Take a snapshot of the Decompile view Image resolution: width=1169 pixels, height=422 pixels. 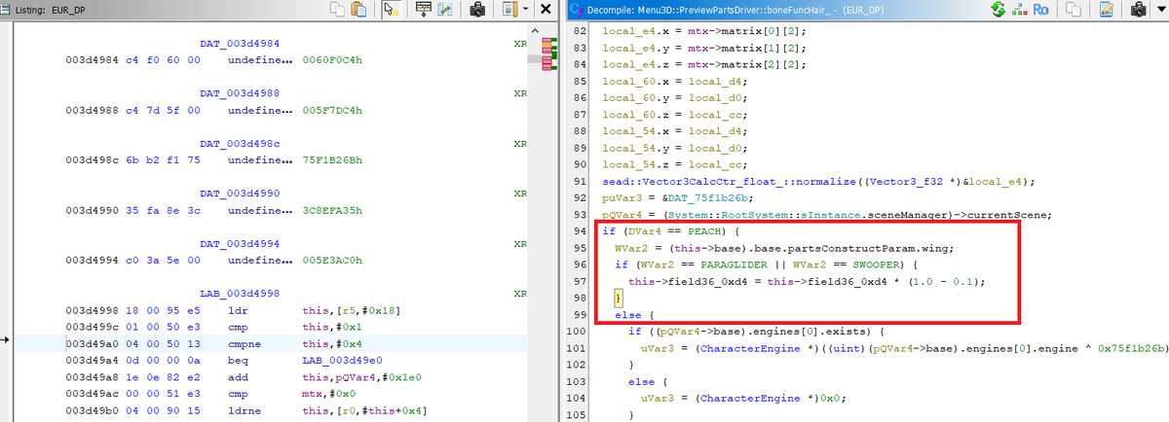[x=1138, y=10]
